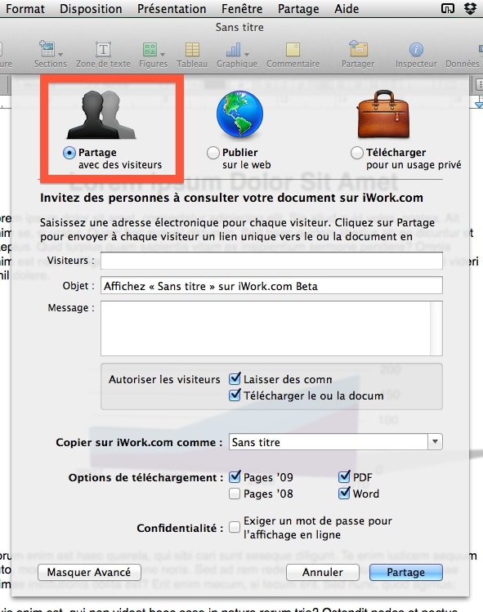Viewport: 483px width, 612px height.
Task: Uncheck the Word download option
Action: (x=344, y=493)
